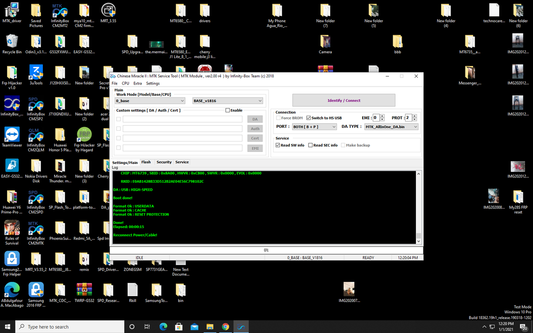Launch 3uTools from the desktop
The image size is (533, 333).
coord(36,75)
